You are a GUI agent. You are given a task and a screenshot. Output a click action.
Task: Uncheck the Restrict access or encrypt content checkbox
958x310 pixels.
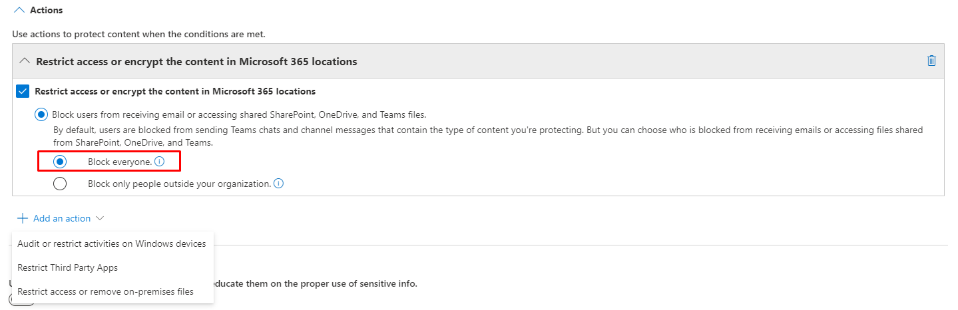pos(22,91)
